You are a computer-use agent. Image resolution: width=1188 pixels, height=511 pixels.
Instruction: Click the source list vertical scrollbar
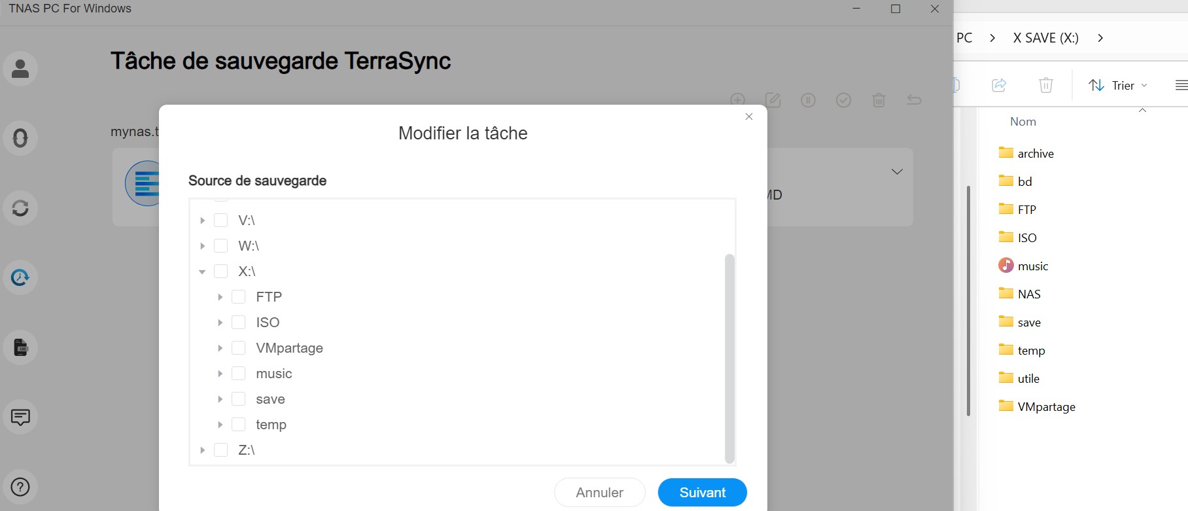tap(729, 359)
